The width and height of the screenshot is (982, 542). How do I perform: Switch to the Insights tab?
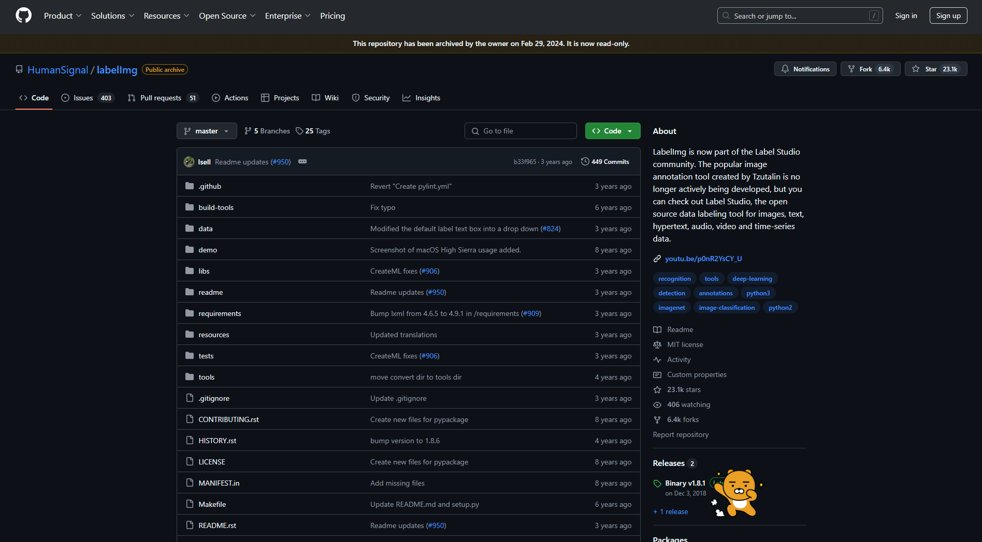(x=422, y=98)
